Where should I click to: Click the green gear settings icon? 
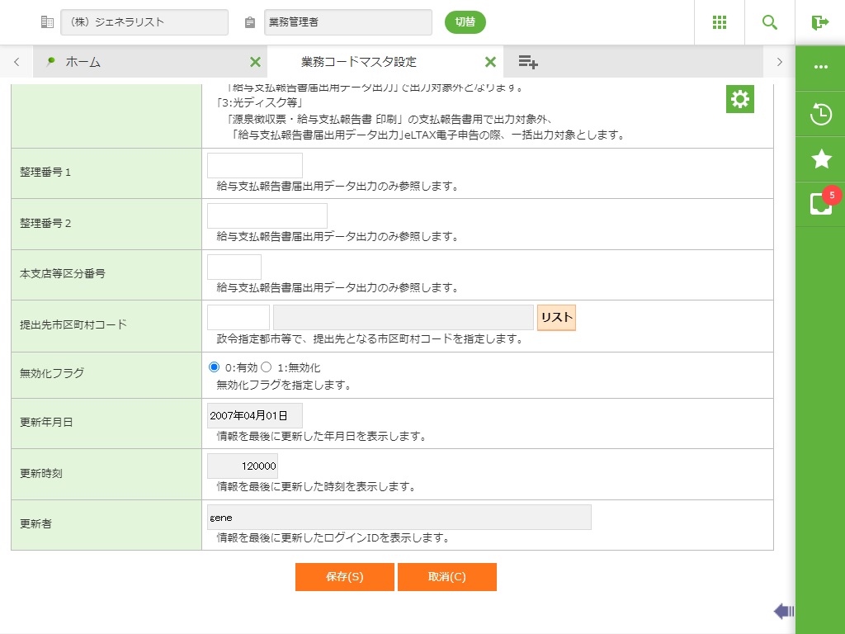pos(740,99)
